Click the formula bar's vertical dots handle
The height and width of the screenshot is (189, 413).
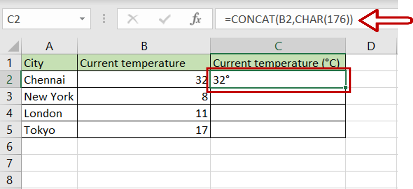[x=104, y=19]
